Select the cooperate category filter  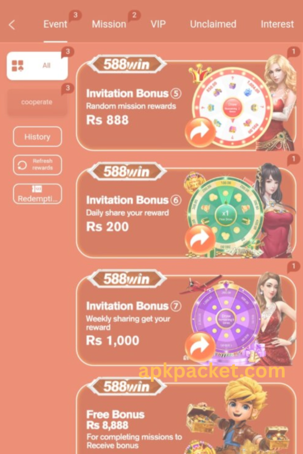click(x=37, y=102)
